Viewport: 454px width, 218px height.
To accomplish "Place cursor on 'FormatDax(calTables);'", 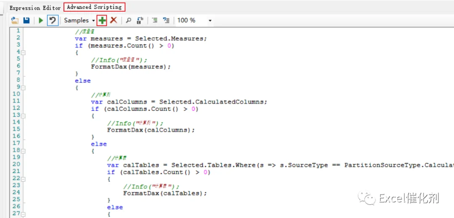I will pos(165,193).
